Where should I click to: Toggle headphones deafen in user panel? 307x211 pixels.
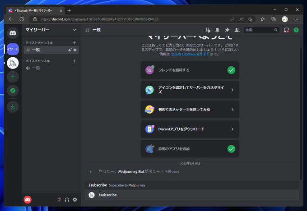(67, 200)
